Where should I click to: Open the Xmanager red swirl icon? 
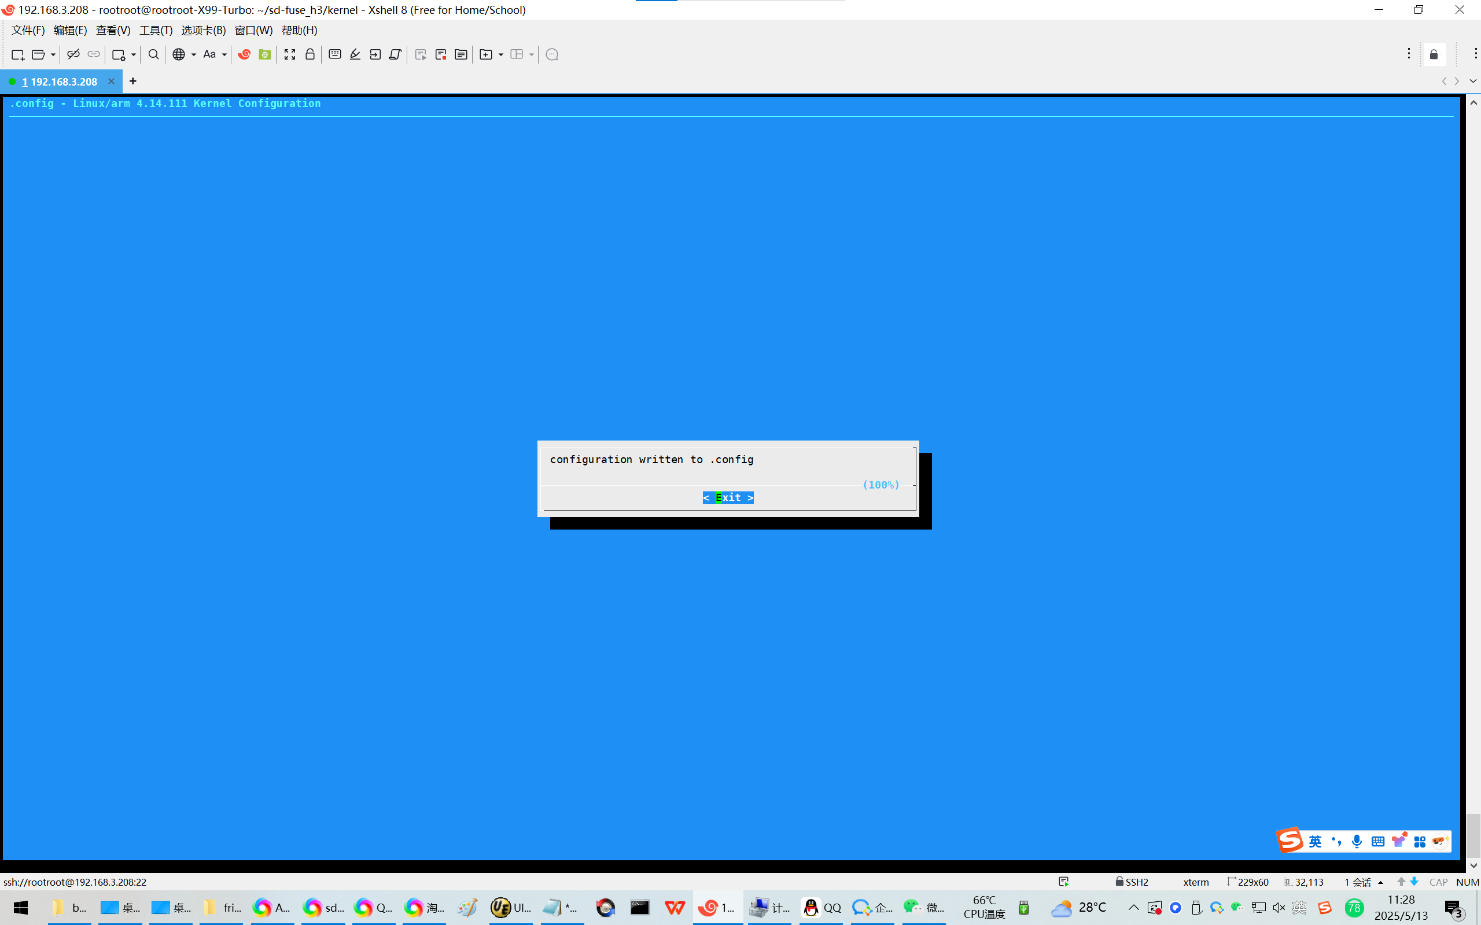244,54
